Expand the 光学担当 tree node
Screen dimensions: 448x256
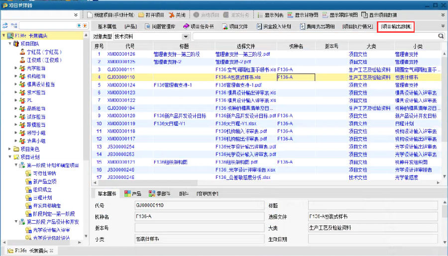point(16,68)
